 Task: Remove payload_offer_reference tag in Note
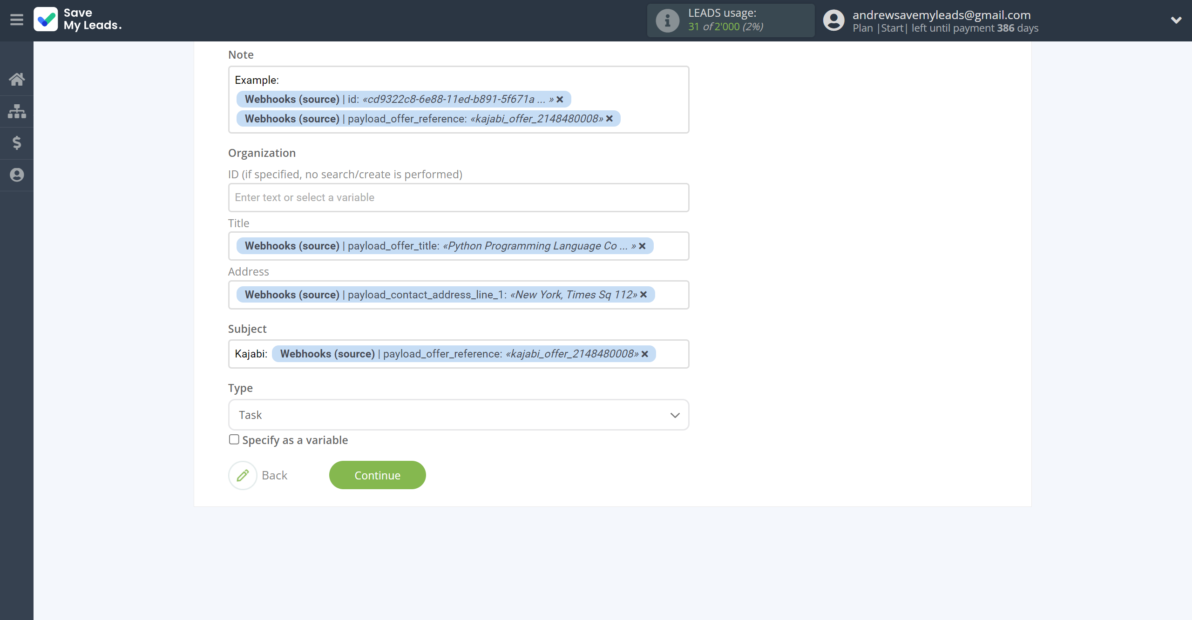click(x=609, y=119)
